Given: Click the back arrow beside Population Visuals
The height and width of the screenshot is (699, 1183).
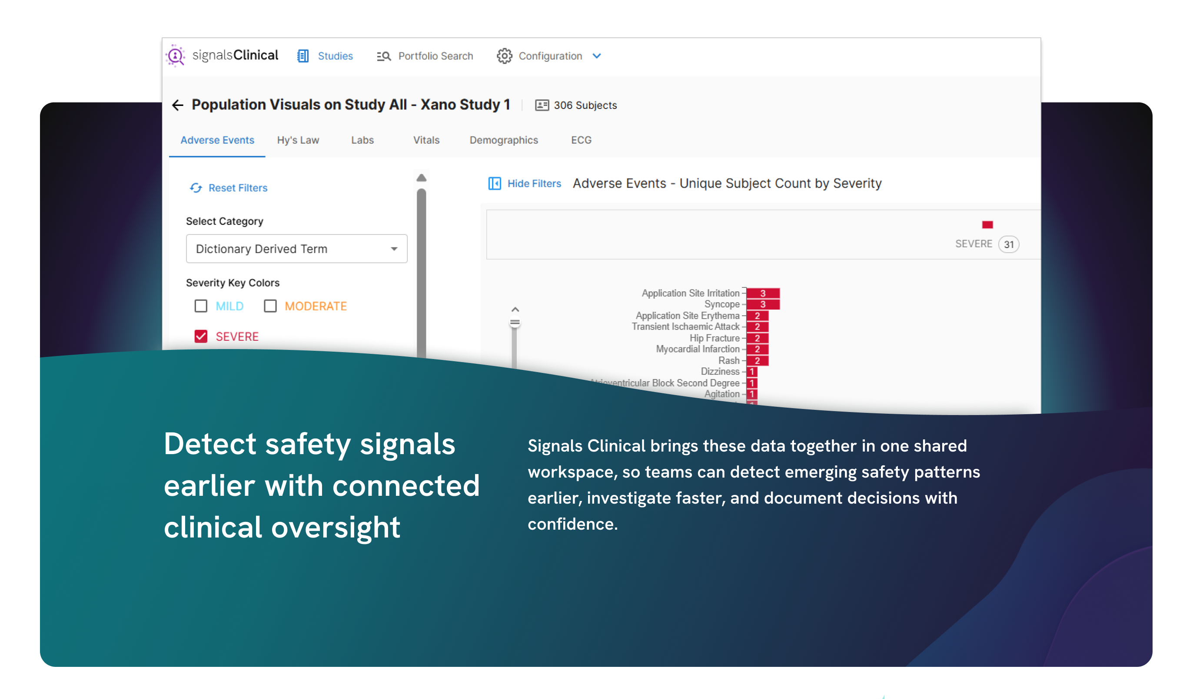Looking at the screenshot, I should [x=178, y=105].
